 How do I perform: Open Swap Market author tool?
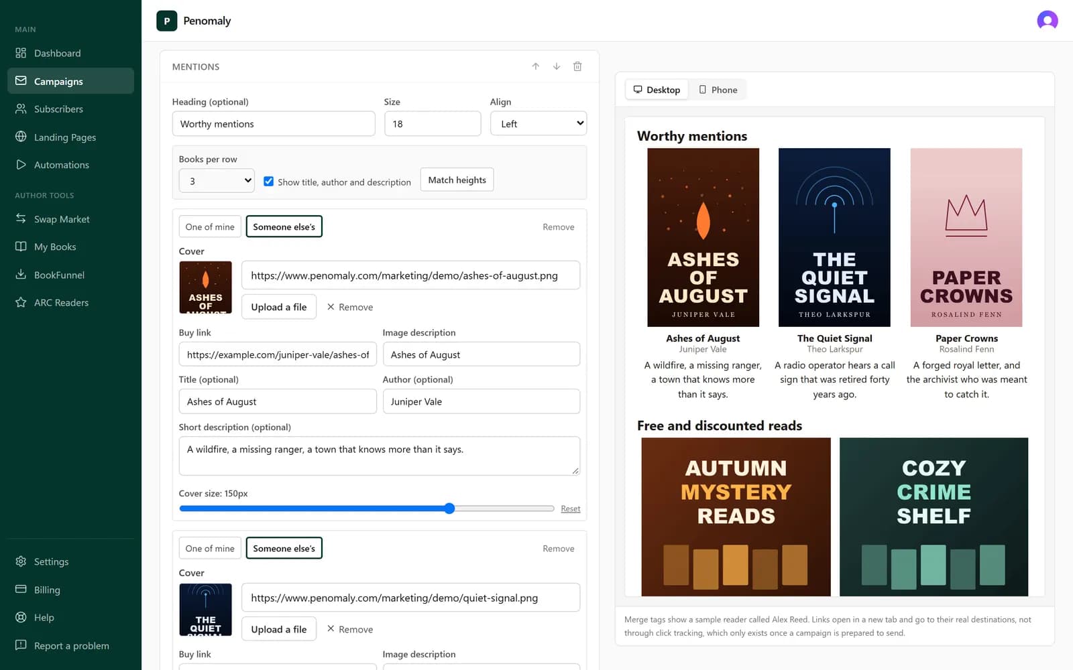pos(70,219)
